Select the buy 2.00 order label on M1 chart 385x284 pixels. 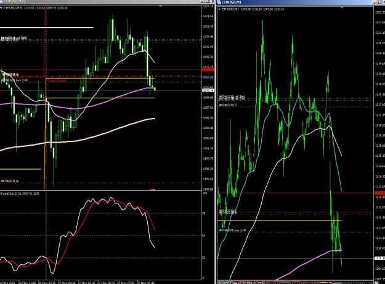[x=232, y=231]
